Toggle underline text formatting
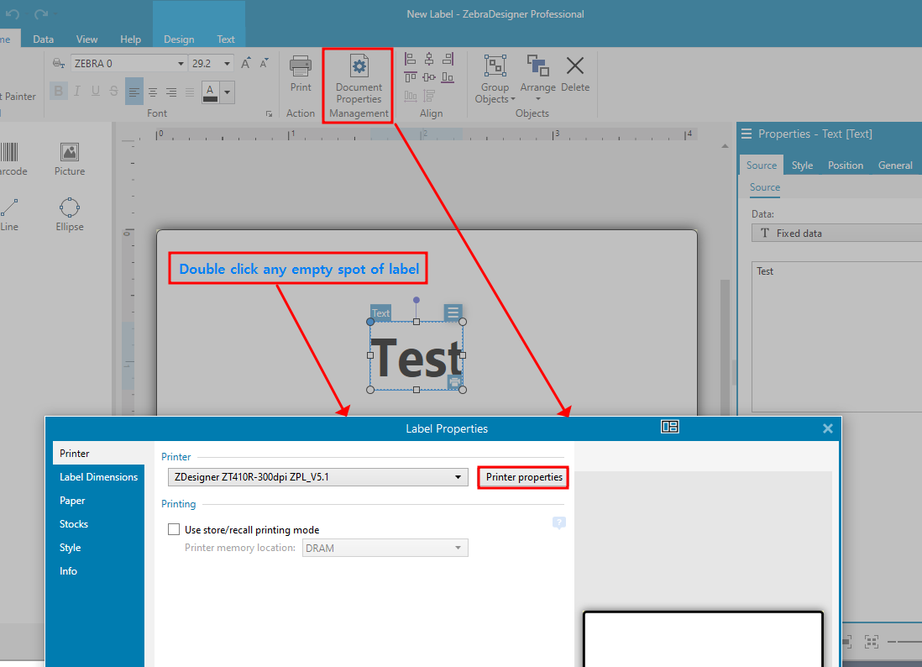The image size is (922, 667). [95, 92]
